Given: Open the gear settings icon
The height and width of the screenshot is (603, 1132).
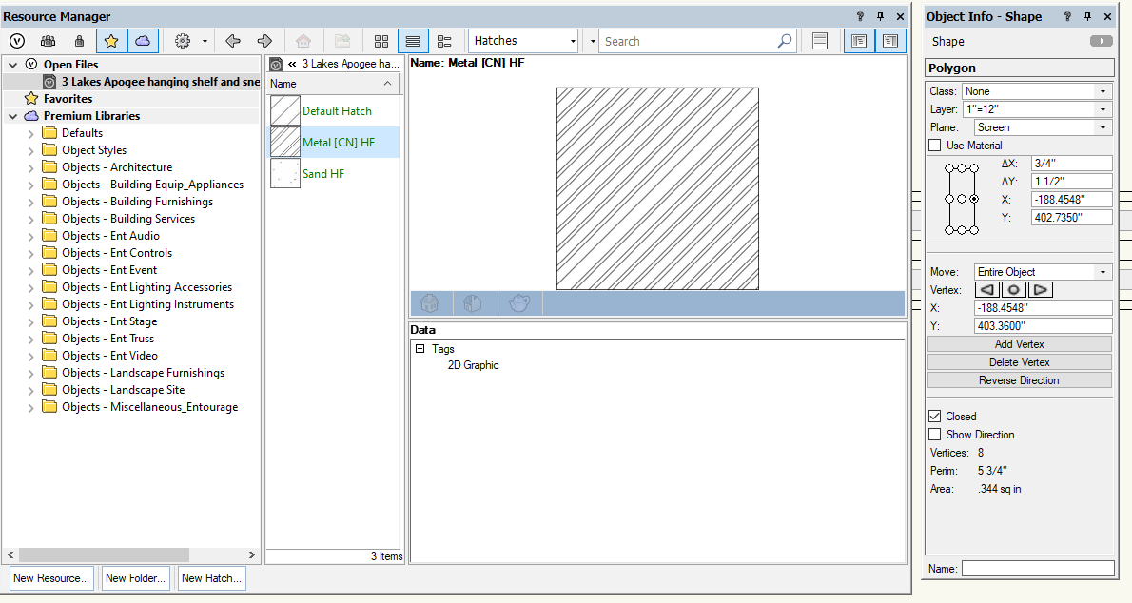Looking at the screenshot, I should click(x=183, y=41).
